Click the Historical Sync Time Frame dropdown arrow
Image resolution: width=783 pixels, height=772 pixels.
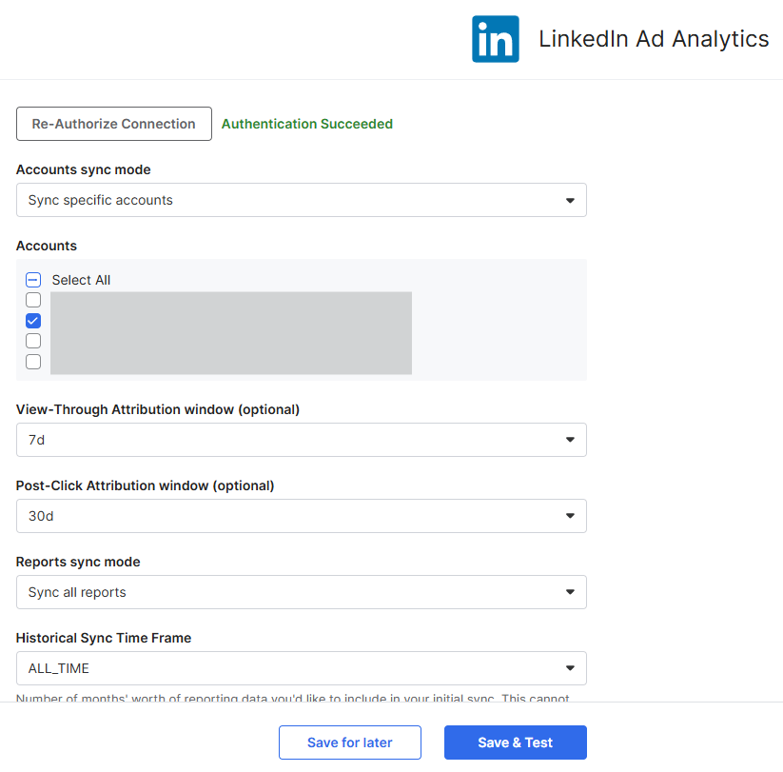click(570, 668)
